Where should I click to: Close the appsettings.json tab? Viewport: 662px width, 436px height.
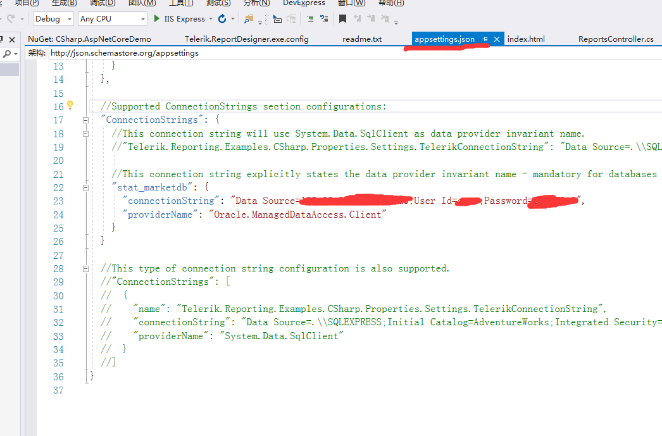497,39
